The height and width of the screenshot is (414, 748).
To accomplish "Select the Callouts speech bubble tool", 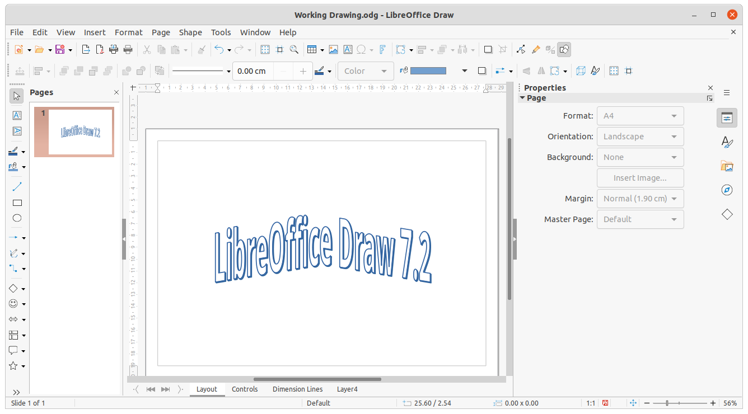I will (13, 351).
